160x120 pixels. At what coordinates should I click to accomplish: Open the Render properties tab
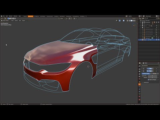(x=140, y=69)
